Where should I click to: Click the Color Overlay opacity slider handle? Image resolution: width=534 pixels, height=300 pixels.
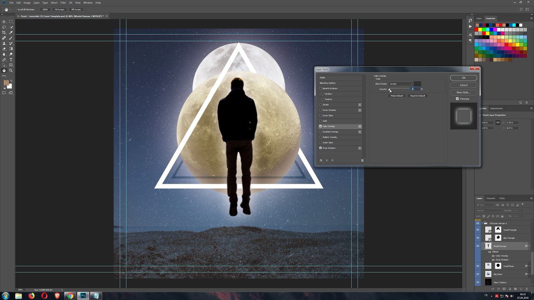[x=390, y=90]
